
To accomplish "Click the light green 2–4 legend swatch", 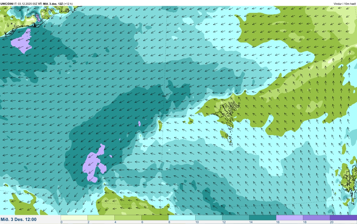I will (x=101, y=218).
